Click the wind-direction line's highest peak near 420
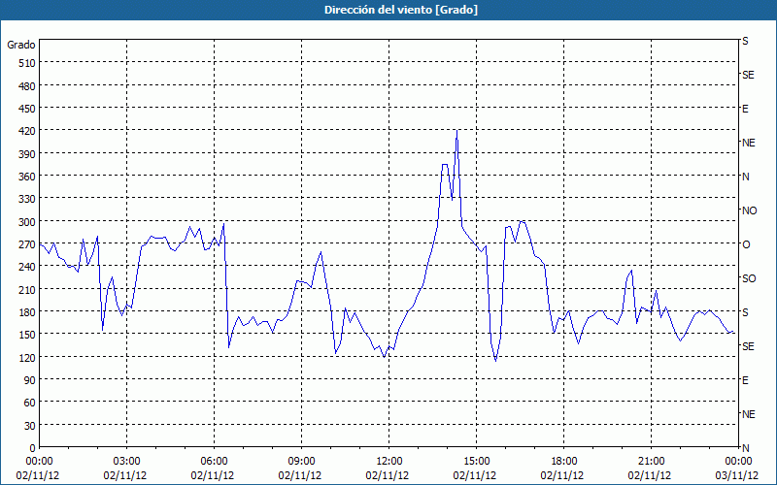Screen dimensions: 777x485 point(456,131)
